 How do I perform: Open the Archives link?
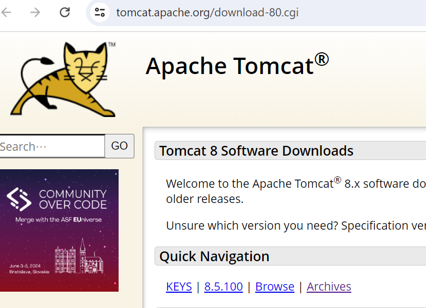pos(329,287)
